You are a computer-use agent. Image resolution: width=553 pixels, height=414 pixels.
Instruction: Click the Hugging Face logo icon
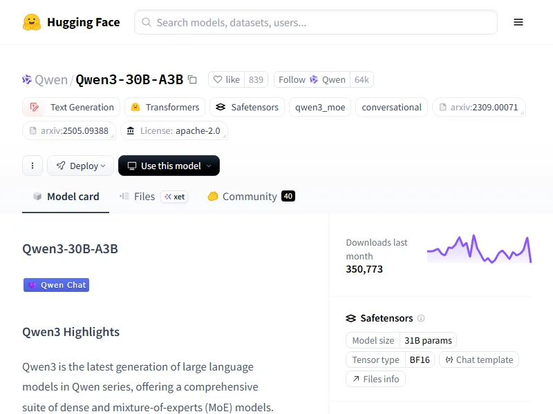coord(32,22)
